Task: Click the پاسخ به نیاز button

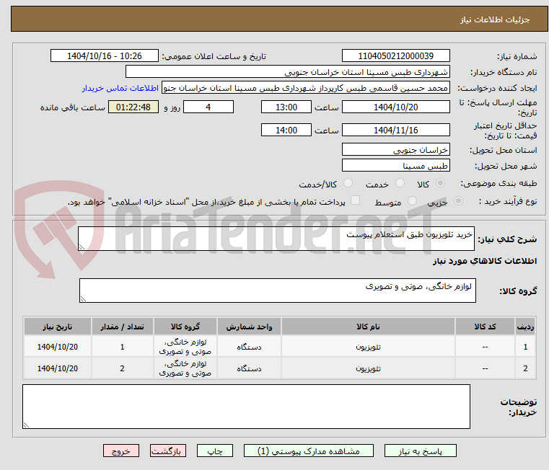Action: (420, 451)
